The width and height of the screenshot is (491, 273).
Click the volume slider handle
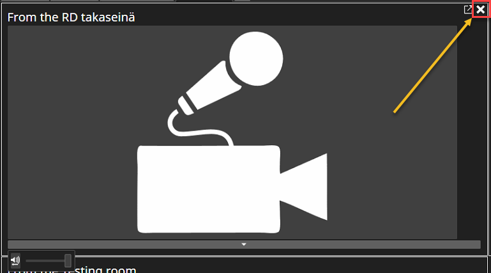(x=68, y=260)
